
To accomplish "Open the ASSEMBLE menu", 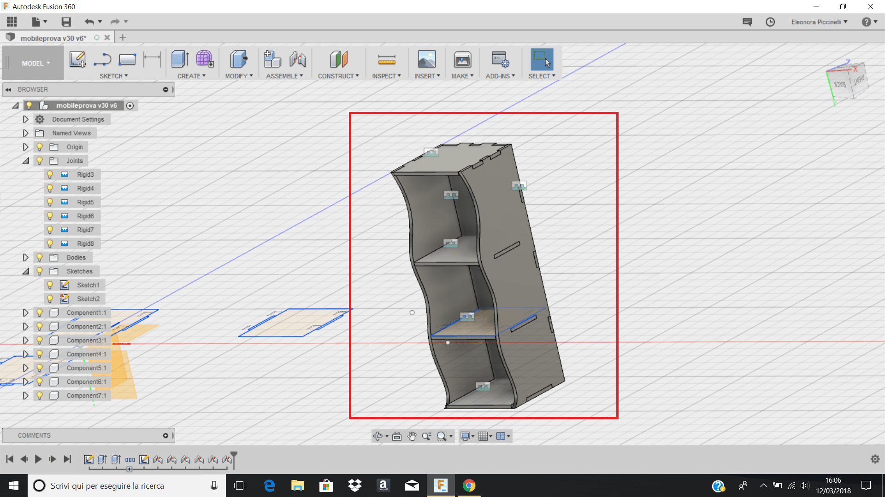I will click(x=284, y=76).
